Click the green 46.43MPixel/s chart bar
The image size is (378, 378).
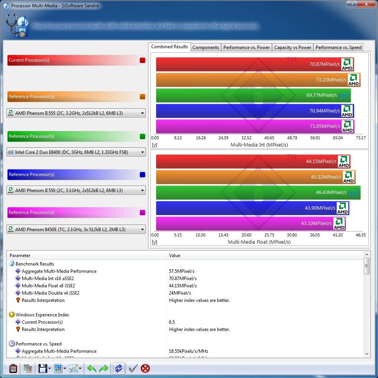[258, 192]
